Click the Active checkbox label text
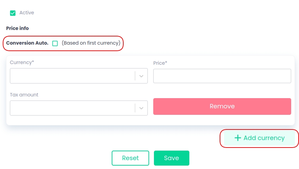This screenshot has width=299, height=169. click(27, 13)
